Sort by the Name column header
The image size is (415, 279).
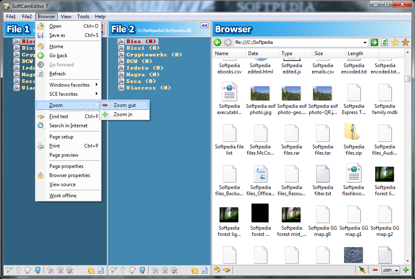tap(229, 53)
